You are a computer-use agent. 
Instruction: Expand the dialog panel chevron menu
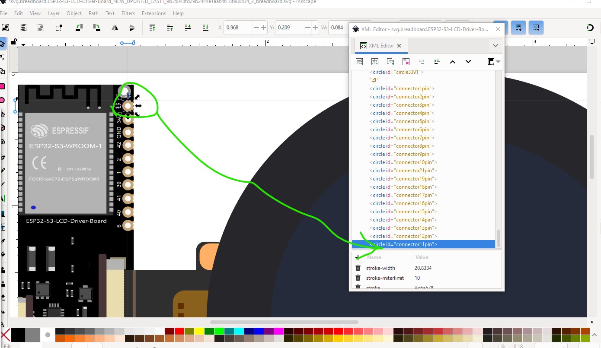pos(496,46)
